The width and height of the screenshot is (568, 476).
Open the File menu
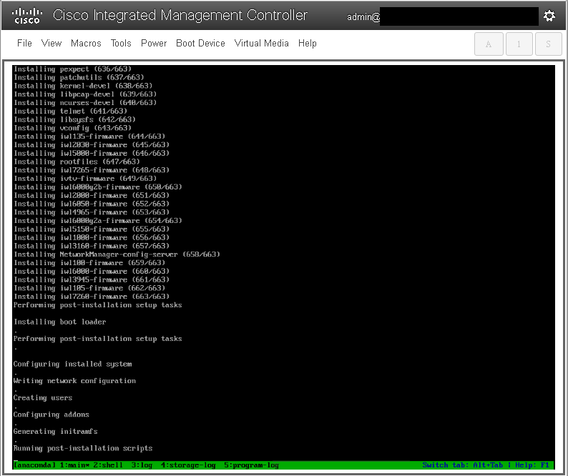24,43
